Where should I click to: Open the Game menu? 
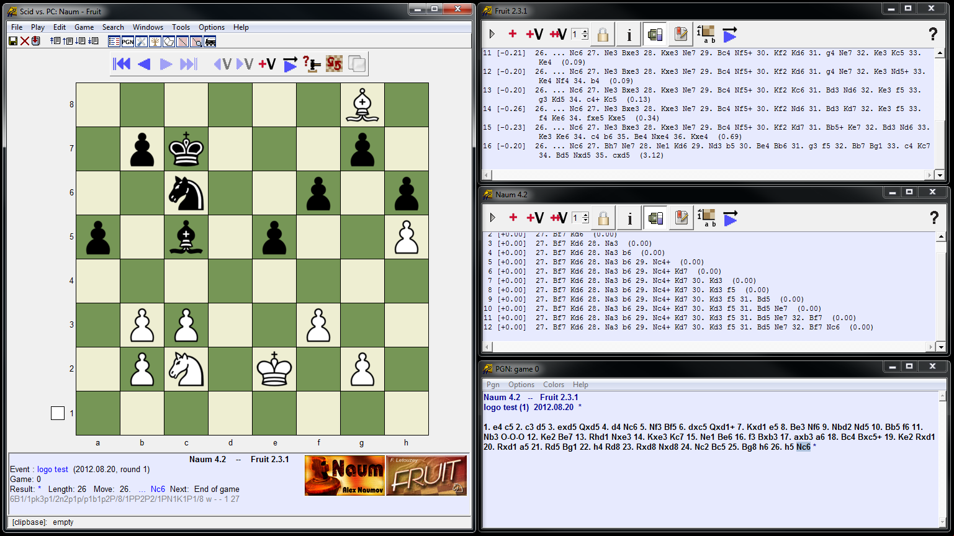(x=84, y=27)
